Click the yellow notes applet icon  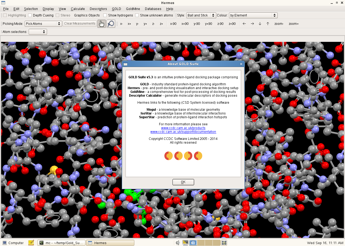click(x=31, y=242)
